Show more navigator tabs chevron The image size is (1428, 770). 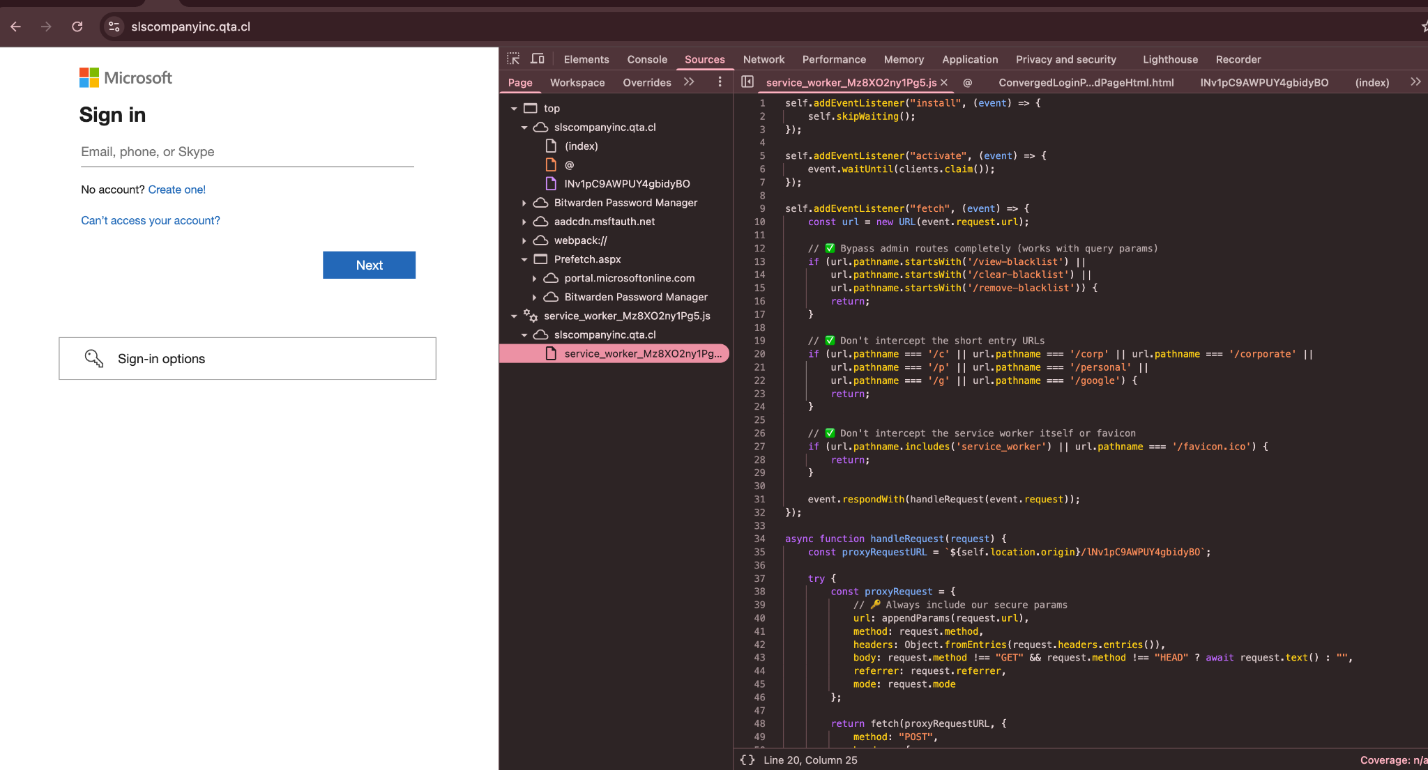click(x=689, y=82)
